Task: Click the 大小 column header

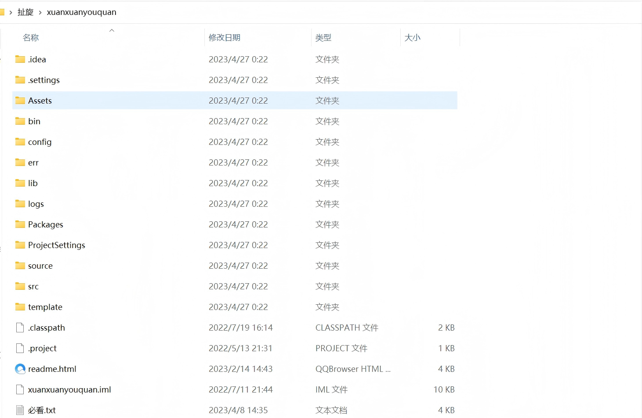Action: point(412,38)
